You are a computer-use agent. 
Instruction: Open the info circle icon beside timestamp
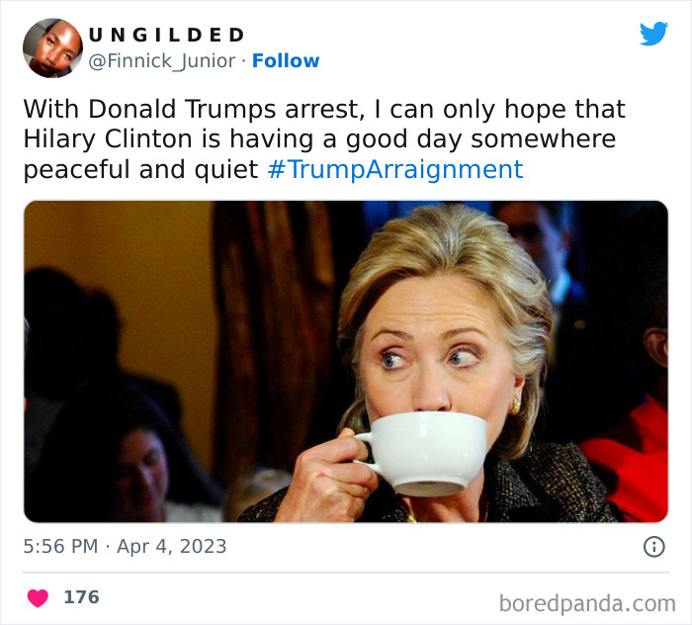click(x=654, y=547)
